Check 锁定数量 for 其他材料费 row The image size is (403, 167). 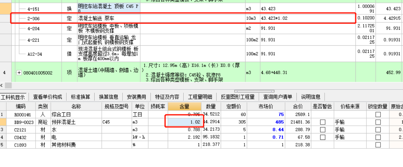point(378,145)
